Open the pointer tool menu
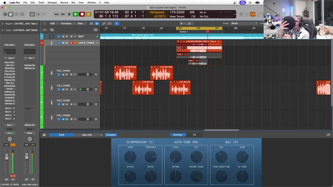This screenshot has width=333, height=187. click(182, 23)
